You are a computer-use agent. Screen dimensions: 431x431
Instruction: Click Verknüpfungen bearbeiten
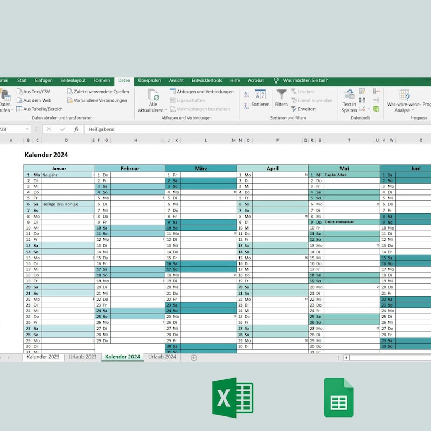pyautogui.click(x=200, y=109)
